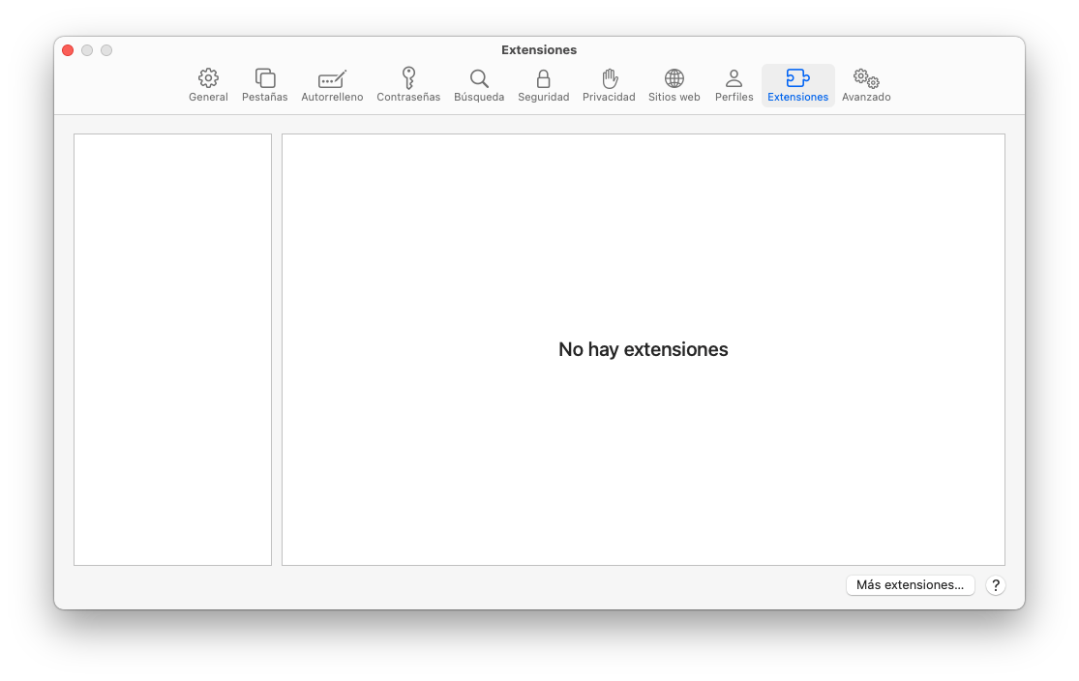Switch to the Pestañas tab

[264, 78]
